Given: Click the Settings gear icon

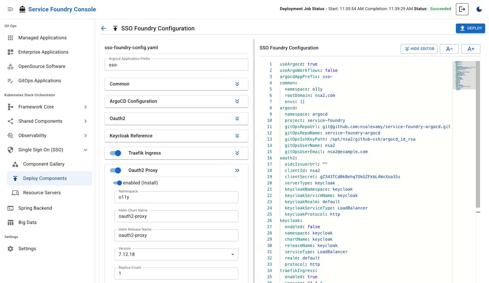Looking at the screenshot, I should click(10, 249).
